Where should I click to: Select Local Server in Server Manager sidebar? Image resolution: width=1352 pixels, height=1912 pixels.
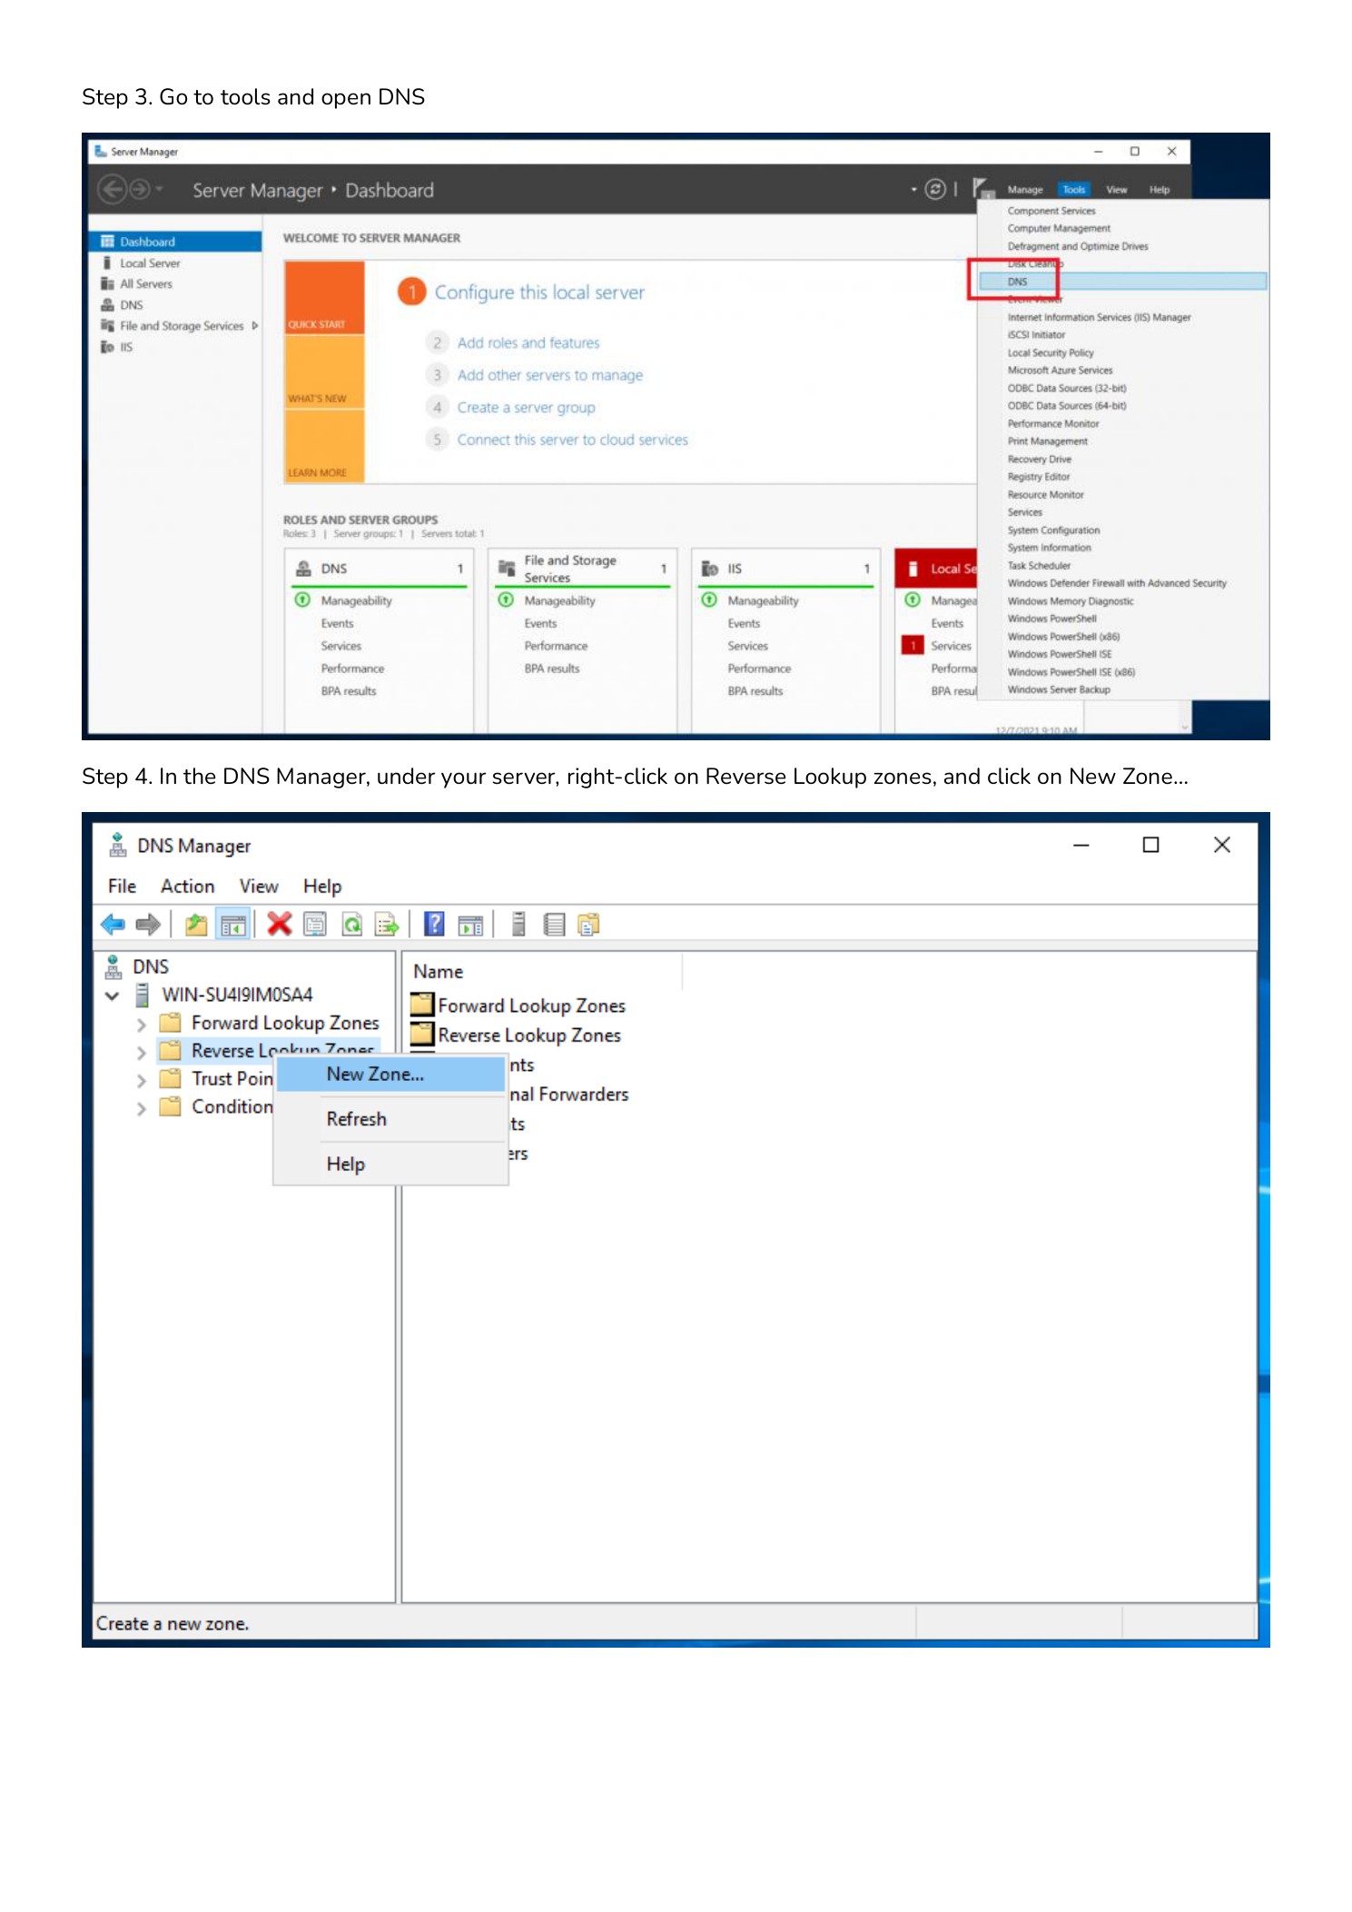[150, 263]
